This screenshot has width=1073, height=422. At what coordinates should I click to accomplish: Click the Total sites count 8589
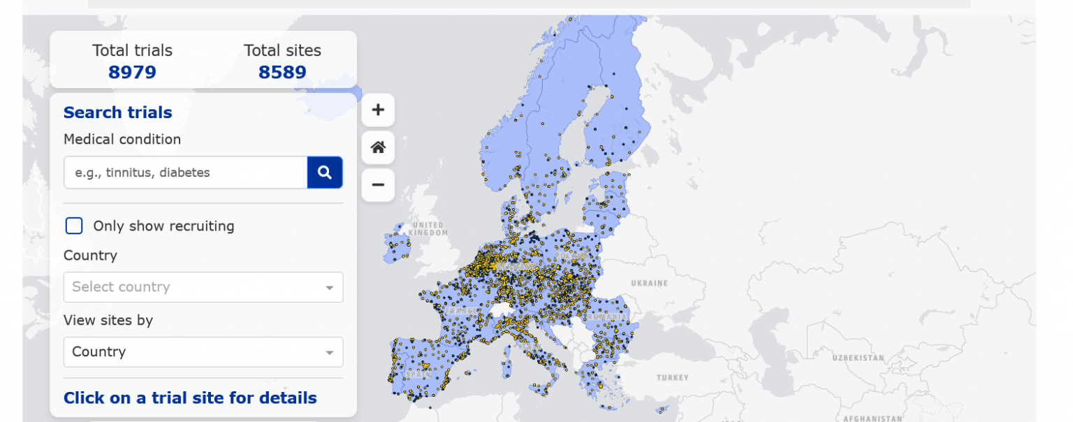click(x=282, y=72)
